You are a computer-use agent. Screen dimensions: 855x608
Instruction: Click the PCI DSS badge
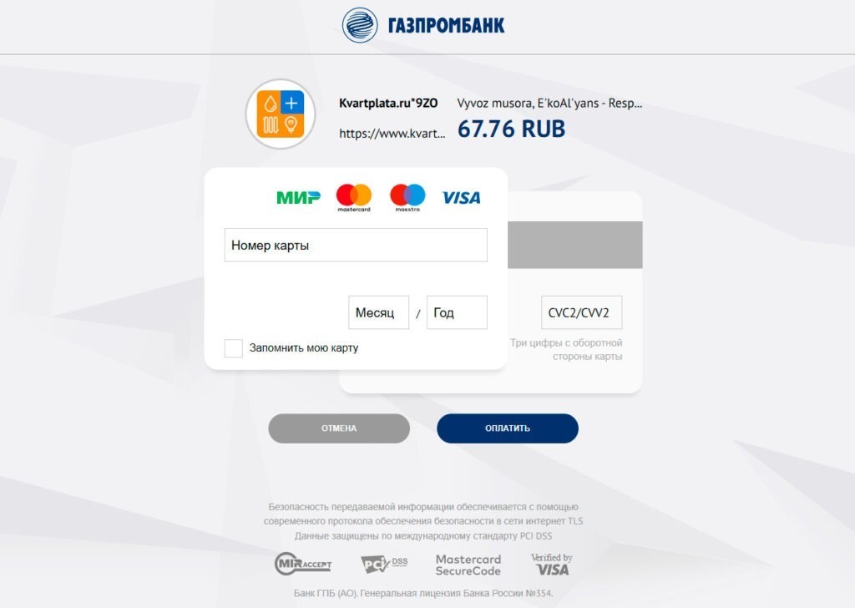[x=384, y=564]
